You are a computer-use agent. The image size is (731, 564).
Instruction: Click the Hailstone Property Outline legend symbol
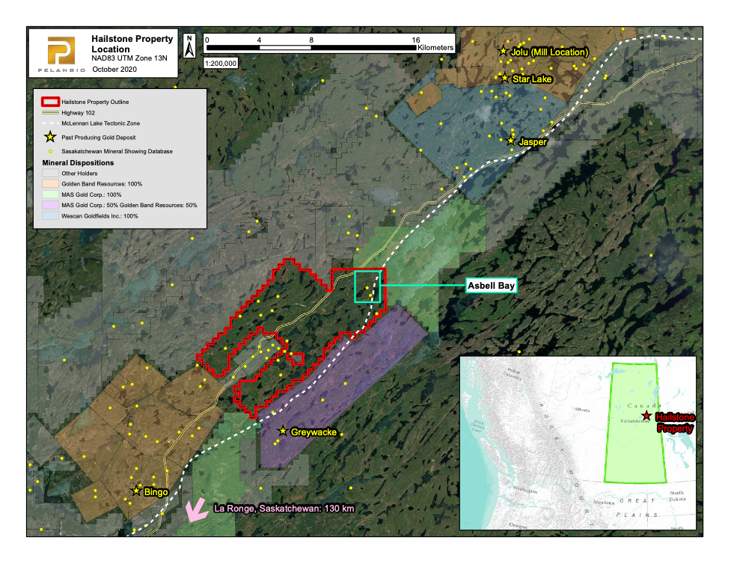click(x=49, y=101)
